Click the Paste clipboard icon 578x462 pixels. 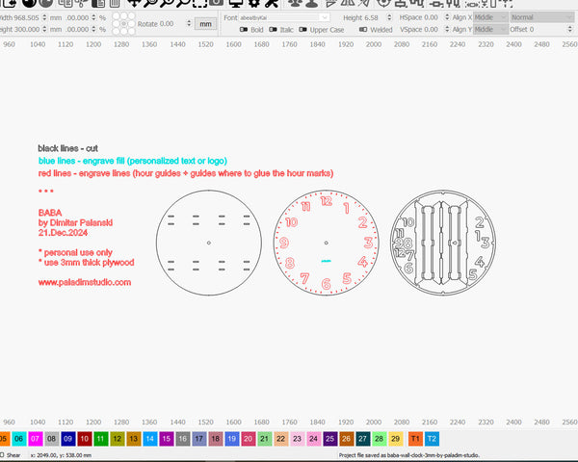(x=98, y=3)
